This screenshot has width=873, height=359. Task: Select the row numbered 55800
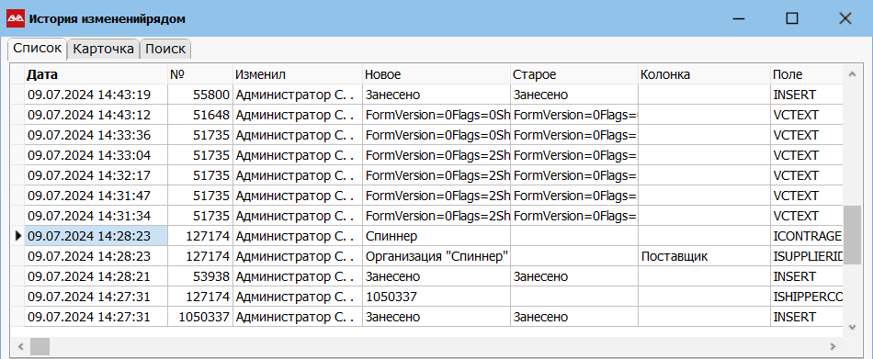click(x=435, y=95)
